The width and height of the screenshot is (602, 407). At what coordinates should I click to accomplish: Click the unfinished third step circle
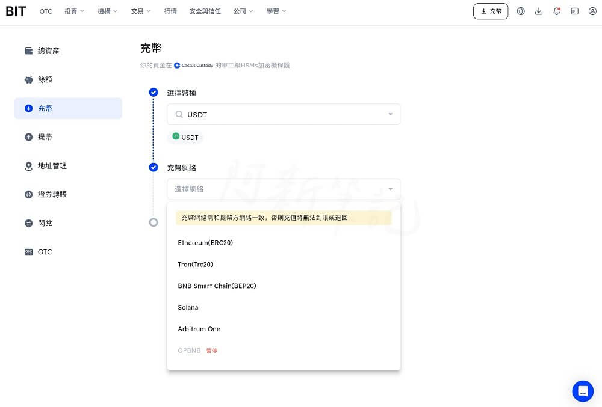pyautogui.click(x=153, y=222)
